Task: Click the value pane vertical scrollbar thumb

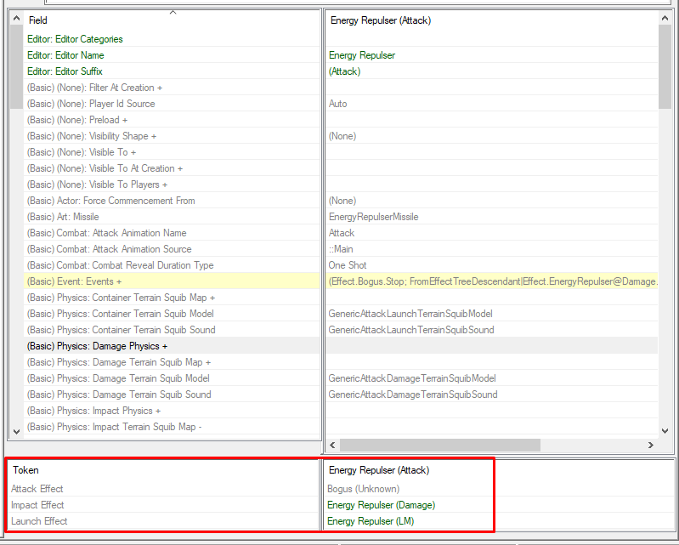Action: [x=665, y=66]
